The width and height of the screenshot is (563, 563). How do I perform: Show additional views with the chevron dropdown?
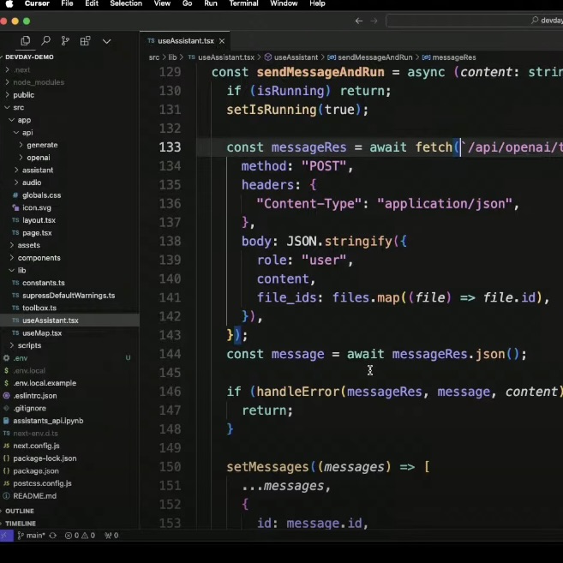[x=106, y=40]
